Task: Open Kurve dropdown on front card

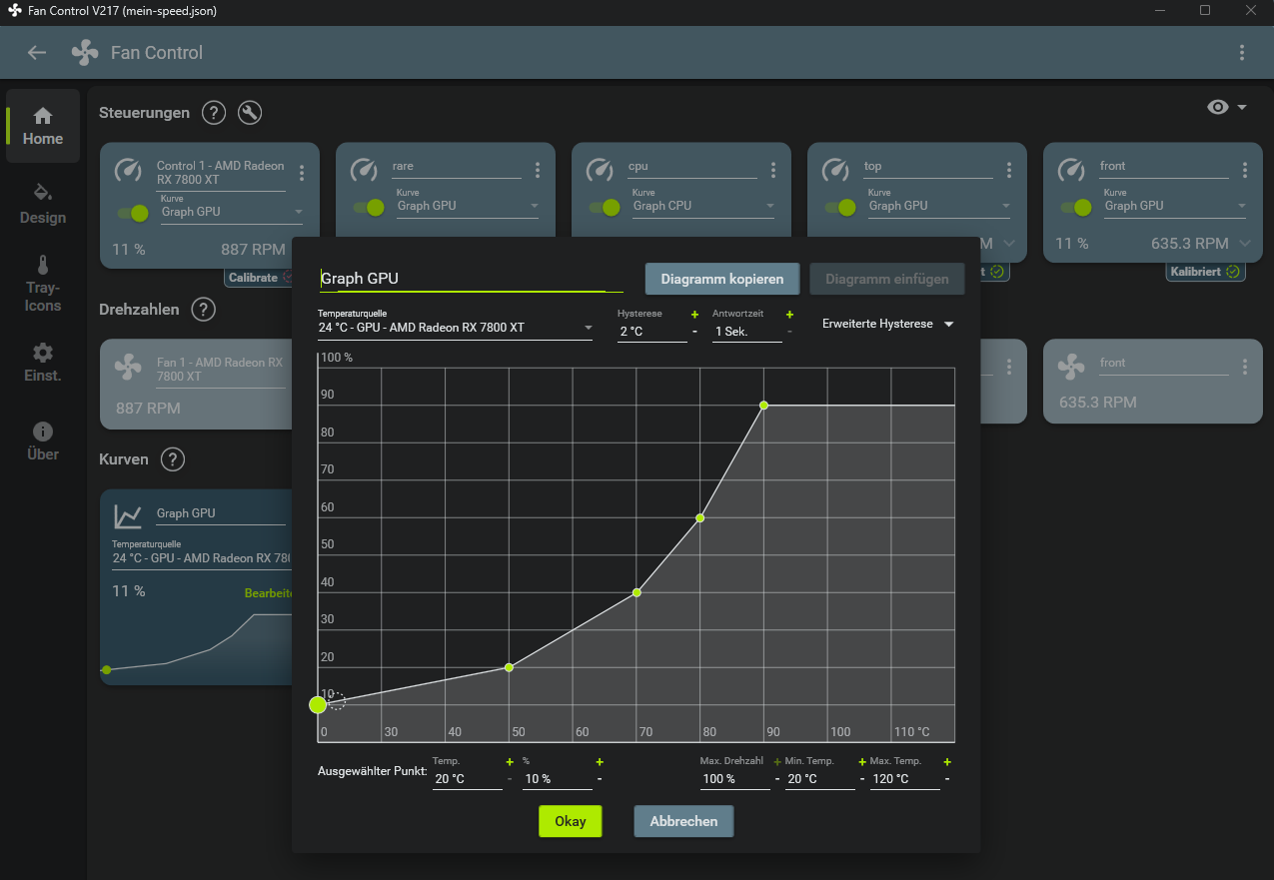Action: pyautogui.click(x=1175, y=206)
